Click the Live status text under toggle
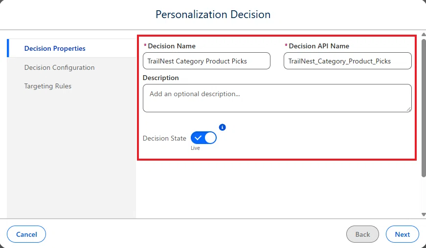The image size is (426, 248). [x=195, y=148]
